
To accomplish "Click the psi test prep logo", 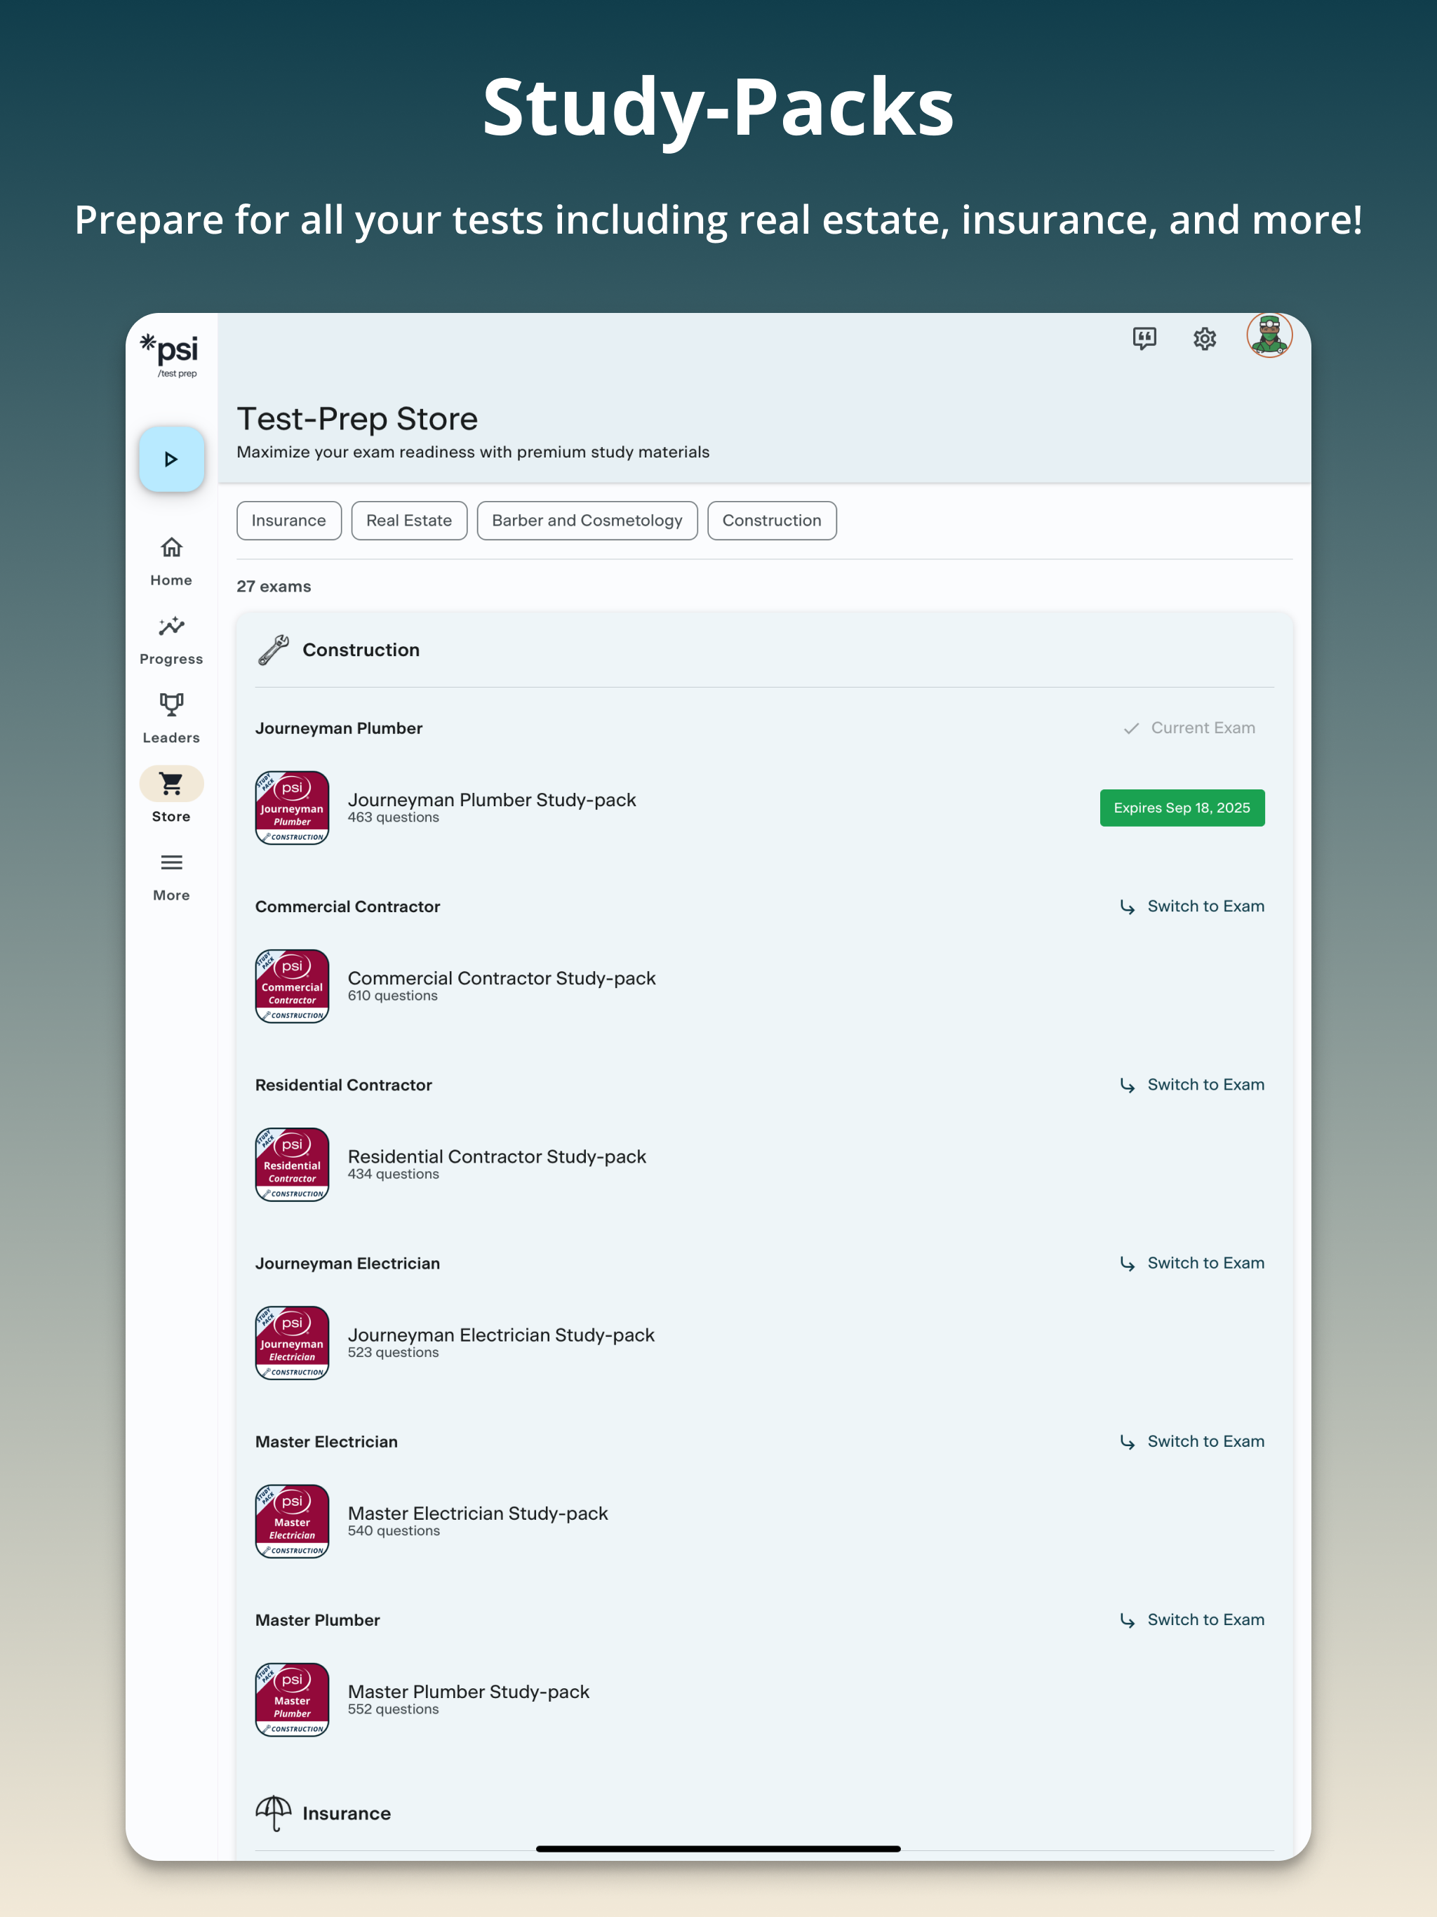I will [x=170, y=355].
